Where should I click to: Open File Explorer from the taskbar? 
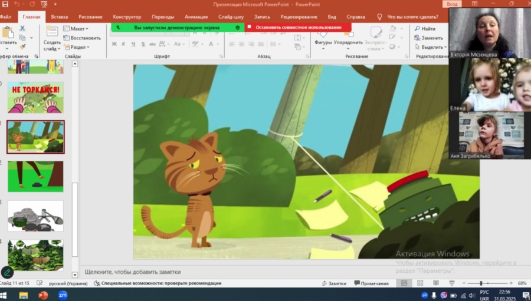click(x=23, y=295)
